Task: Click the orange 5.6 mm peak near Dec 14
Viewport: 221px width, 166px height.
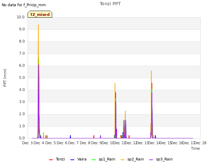Action: click(151, 71)
